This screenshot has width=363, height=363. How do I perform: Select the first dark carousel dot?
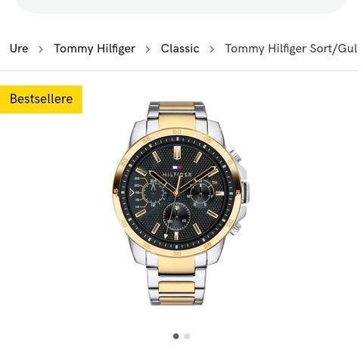pos(176,336)
